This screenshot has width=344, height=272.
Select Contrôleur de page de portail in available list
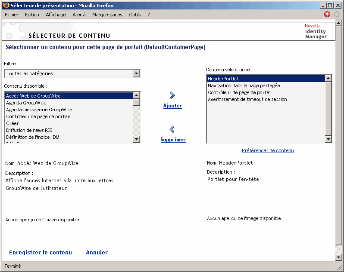click(69, 116)
